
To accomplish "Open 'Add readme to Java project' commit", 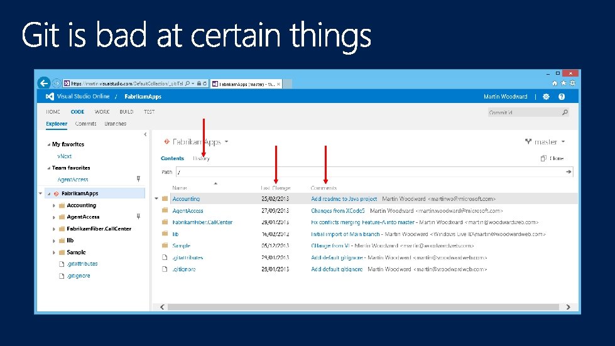I will (344, 198).
